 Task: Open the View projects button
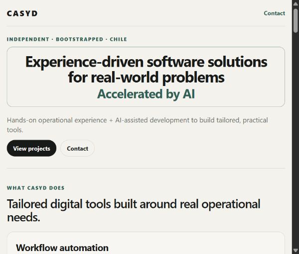31,148
